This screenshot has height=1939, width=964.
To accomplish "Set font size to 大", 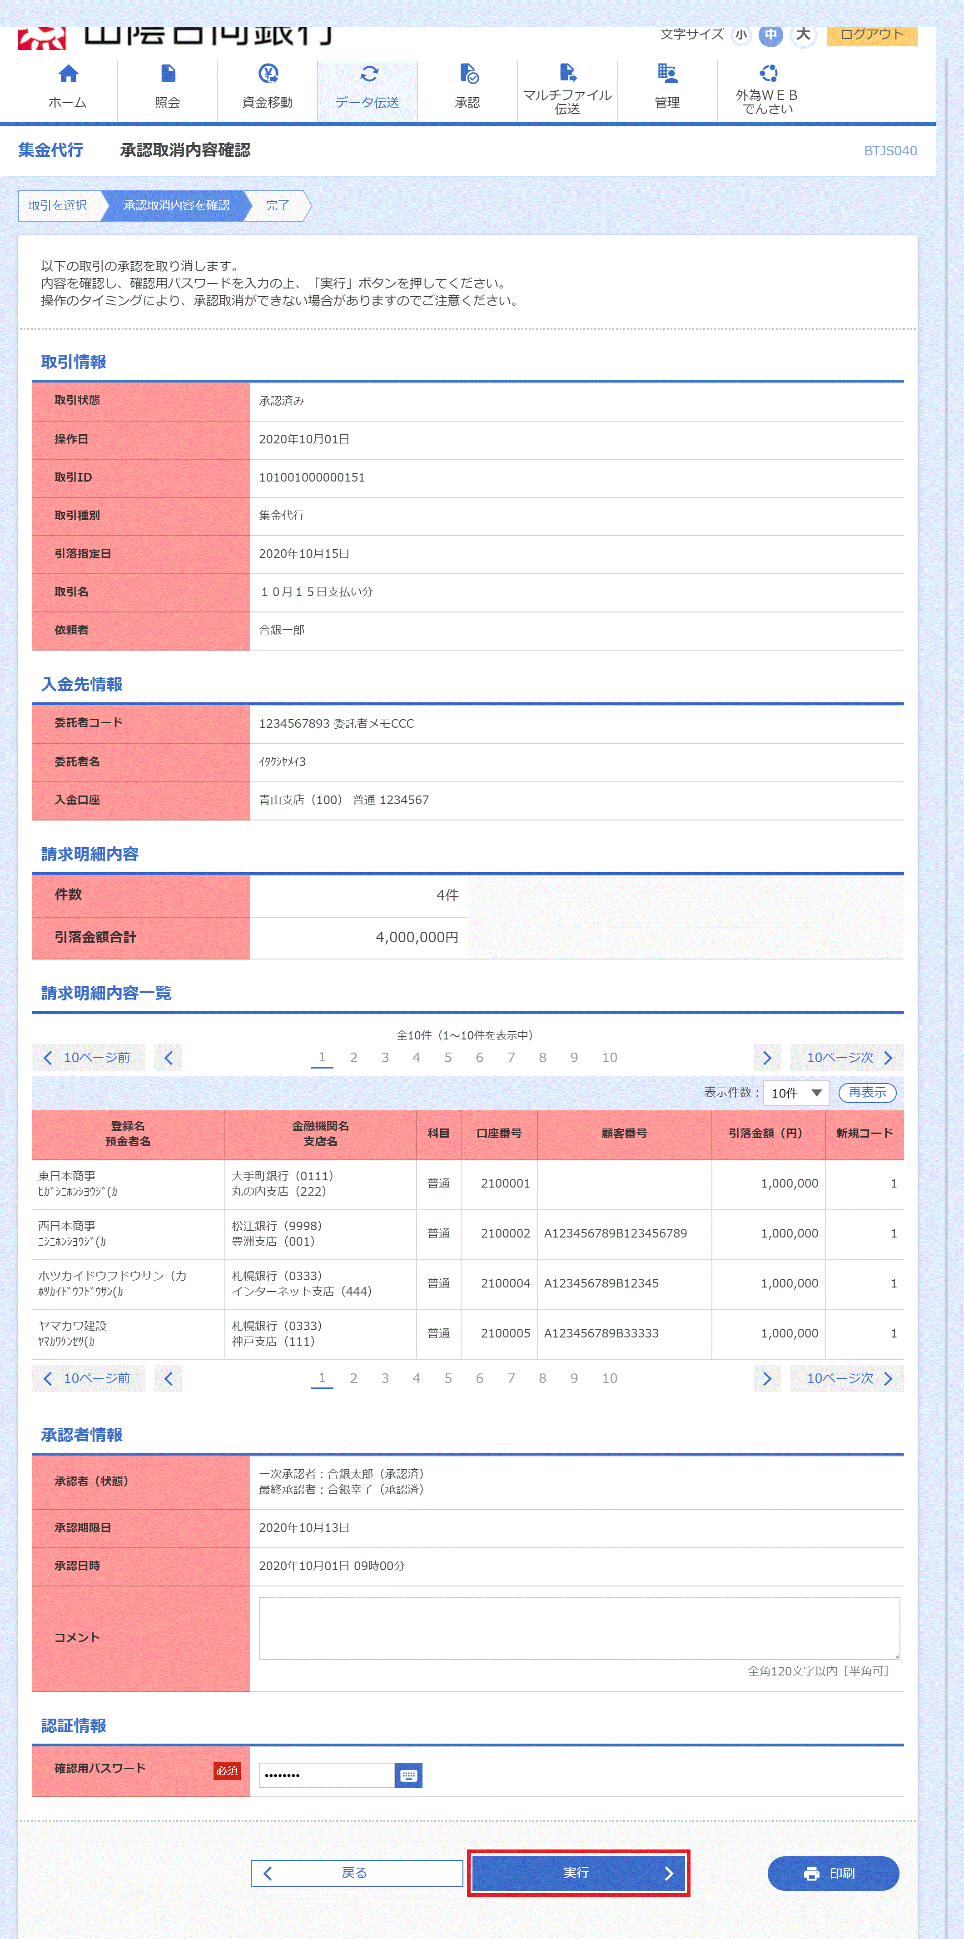I will (804, 35).
